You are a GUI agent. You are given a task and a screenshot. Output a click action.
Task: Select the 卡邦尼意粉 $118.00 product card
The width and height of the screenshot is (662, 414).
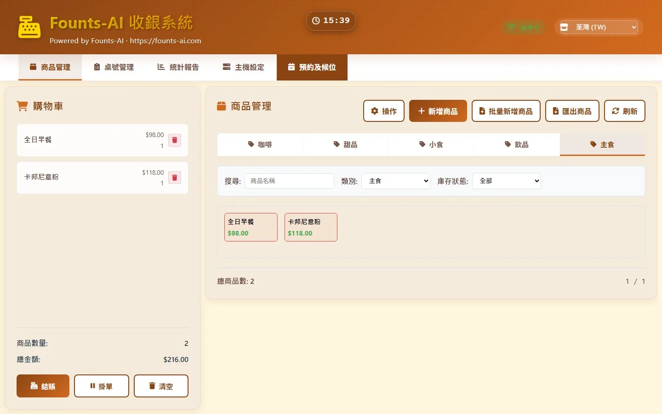point(311,227)
